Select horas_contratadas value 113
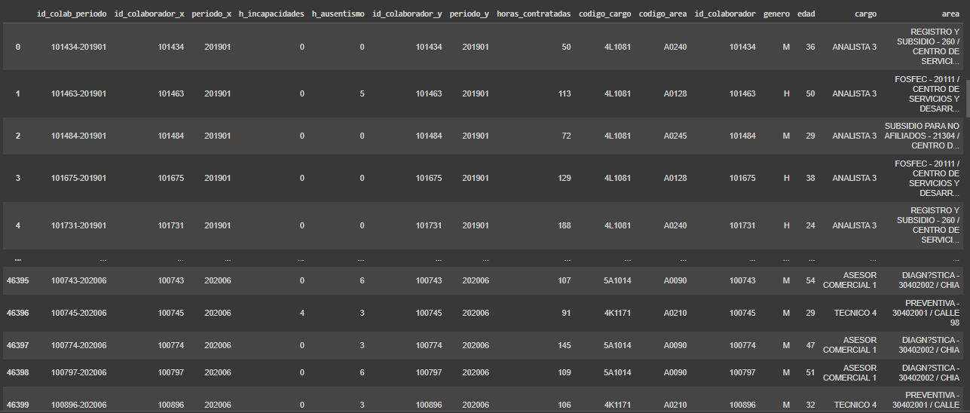 point(564,93)
